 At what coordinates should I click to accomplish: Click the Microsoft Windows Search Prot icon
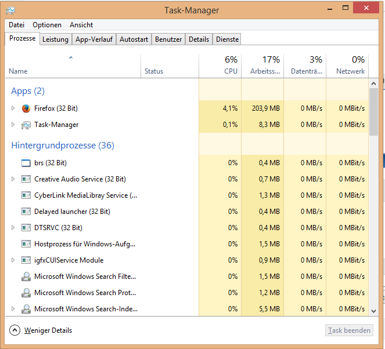tap(26, 293)
